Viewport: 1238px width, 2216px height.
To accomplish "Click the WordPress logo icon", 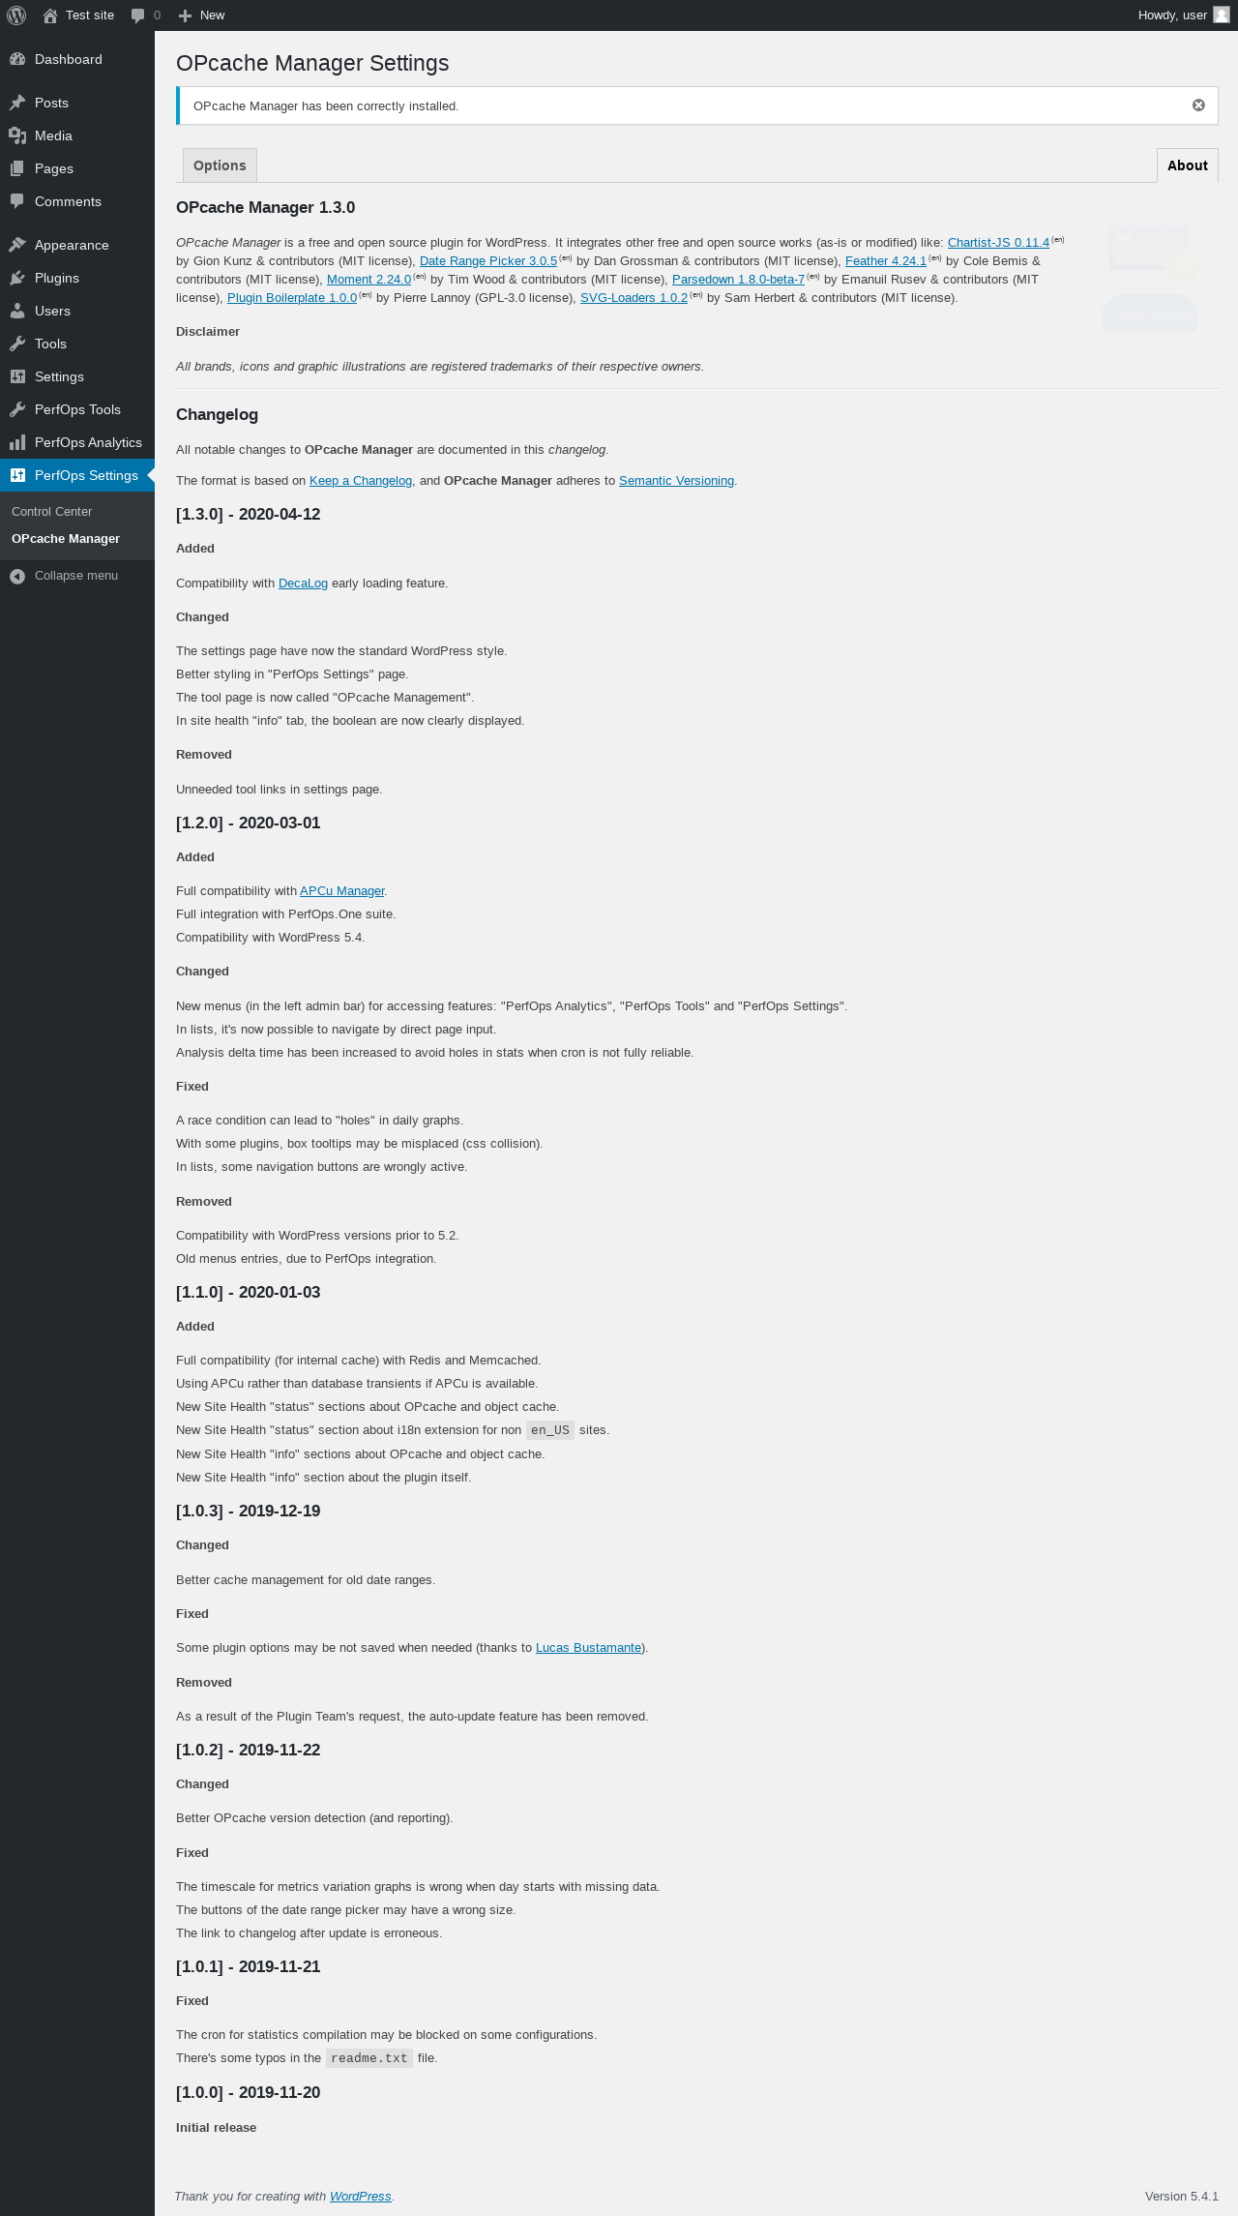I will point(16,15).
